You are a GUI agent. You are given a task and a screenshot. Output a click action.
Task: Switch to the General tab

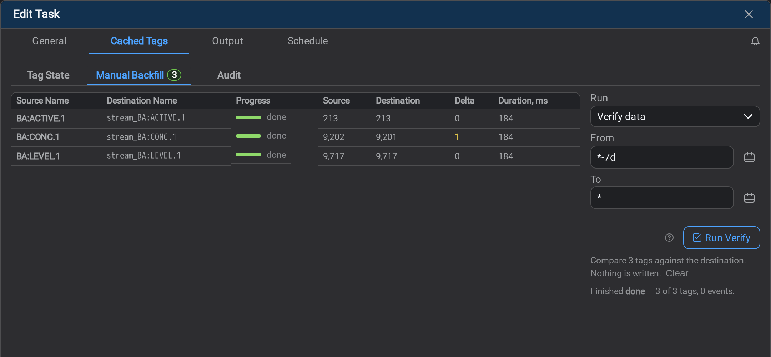pyautogui.click(x=49, y=41)
